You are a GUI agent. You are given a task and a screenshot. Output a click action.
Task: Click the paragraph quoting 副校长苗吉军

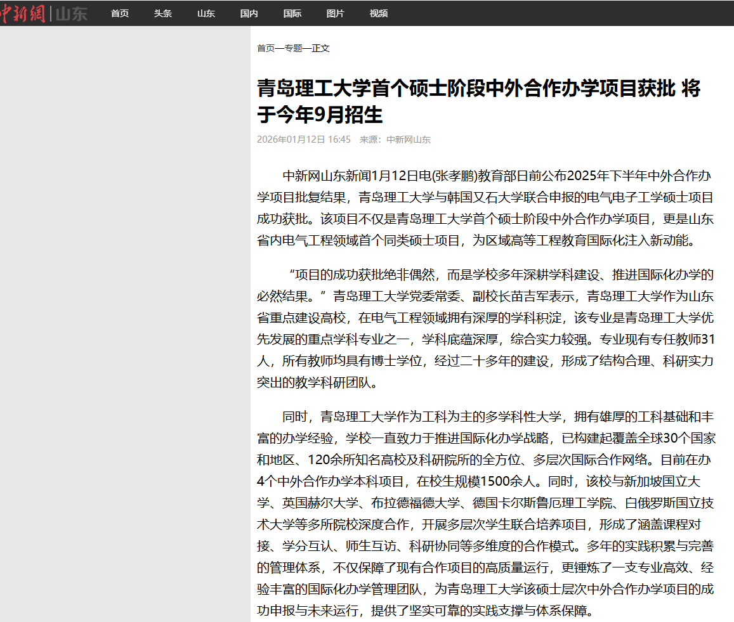click(485, 328)
